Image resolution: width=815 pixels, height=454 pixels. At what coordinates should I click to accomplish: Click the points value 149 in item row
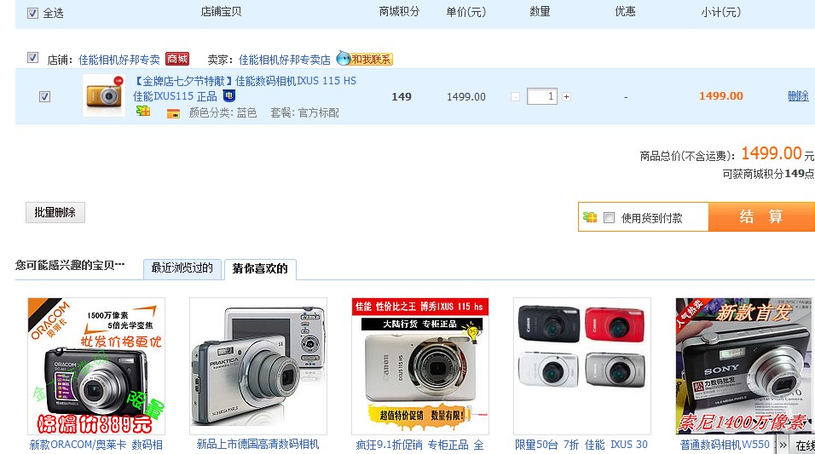[402, 96]
